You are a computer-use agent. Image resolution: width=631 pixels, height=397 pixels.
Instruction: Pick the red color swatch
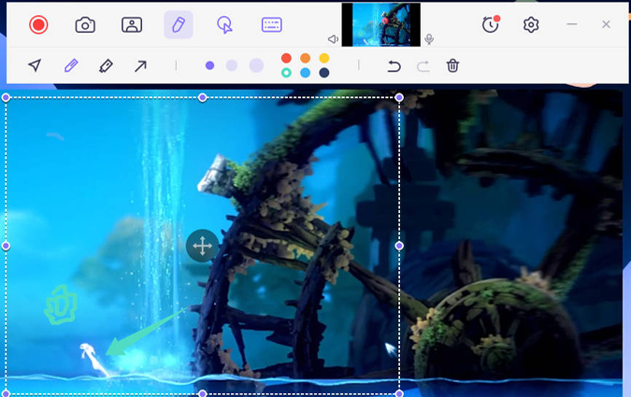[287, 58]
